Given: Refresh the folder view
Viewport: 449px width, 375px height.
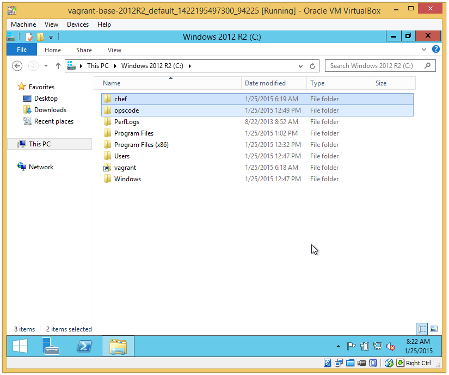Looking at the screenshot, I should point(312,66).
